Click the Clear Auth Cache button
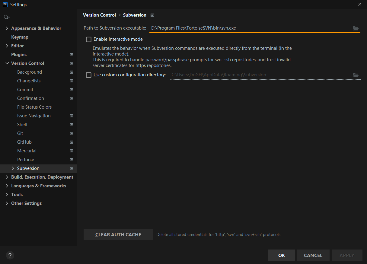The image size is (367, 264). pos(118,234)
